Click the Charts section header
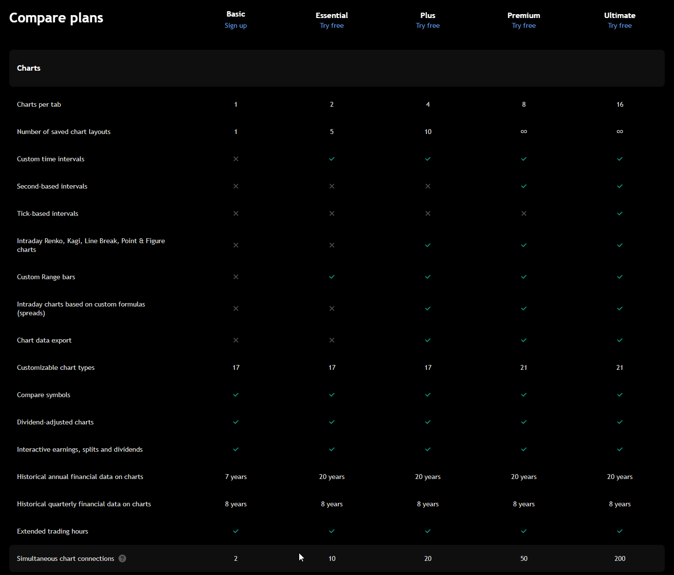This screenshot has height=575, width=674. pyautogui.click(x=29, y=68)
